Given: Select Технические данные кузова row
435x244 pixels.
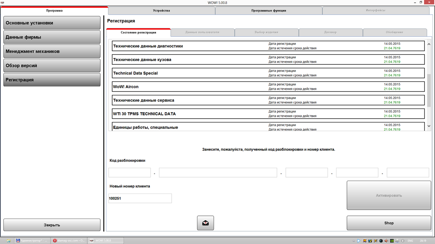Looking at the screenshot, I should coord(268,60).
